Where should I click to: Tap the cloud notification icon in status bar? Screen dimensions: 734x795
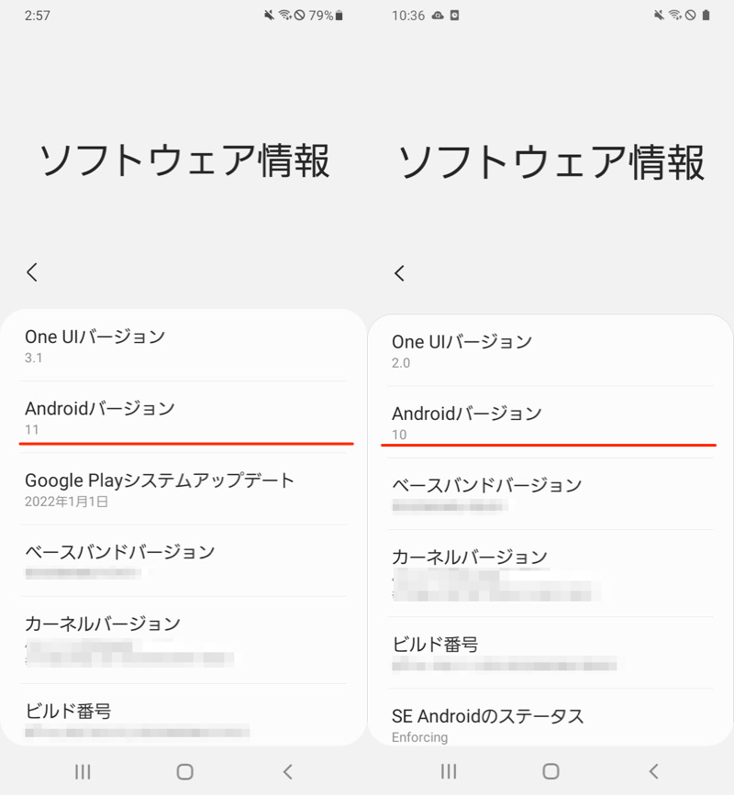click(x=439, y=16)
